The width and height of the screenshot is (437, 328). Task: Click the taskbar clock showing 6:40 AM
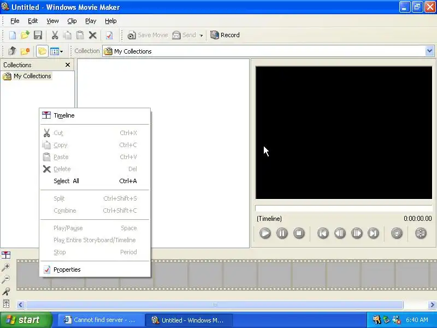point(417,320)
